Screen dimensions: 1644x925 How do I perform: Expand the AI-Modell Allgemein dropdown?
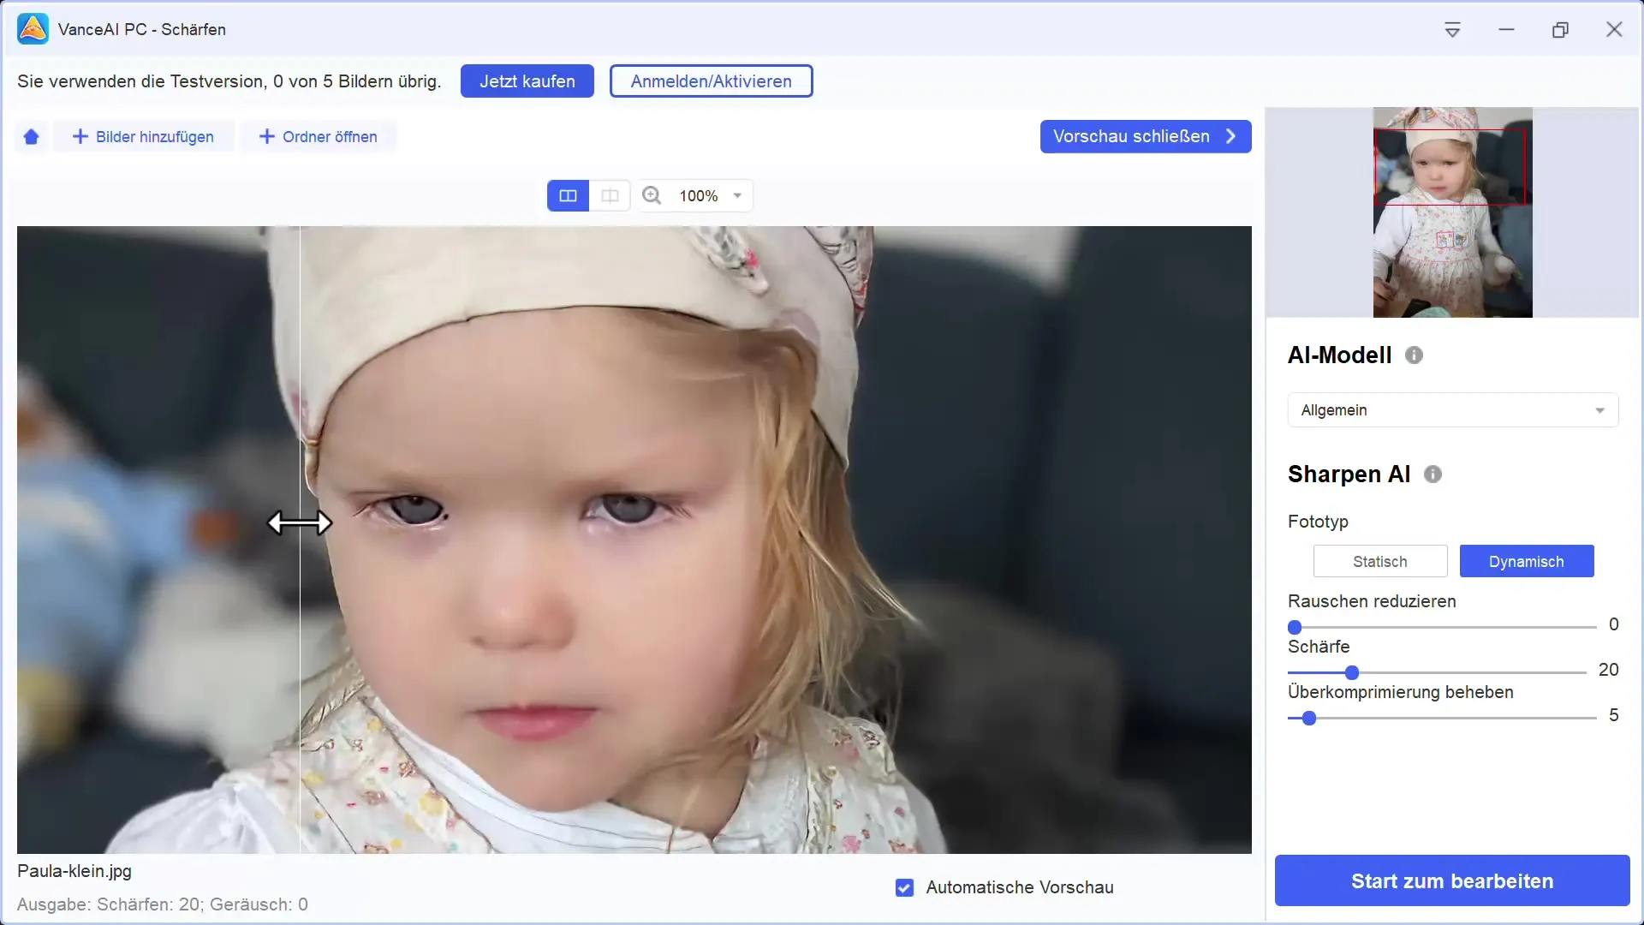coord(1599,409)
